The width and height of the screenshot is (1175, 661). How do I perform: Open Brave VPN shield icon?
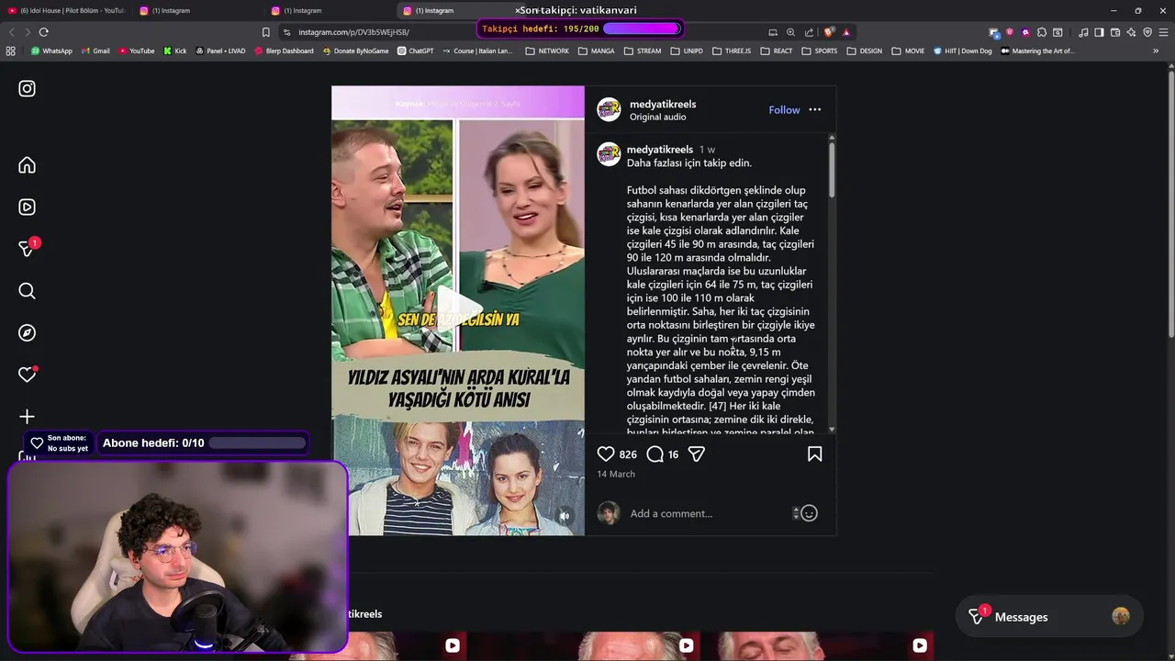pyautogui.click(x=1147, y=32)
